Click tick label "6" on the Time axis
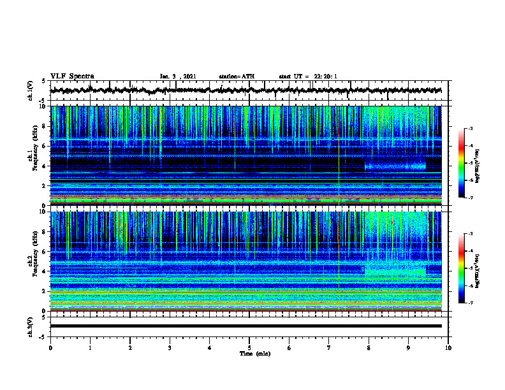 [289, 348]
